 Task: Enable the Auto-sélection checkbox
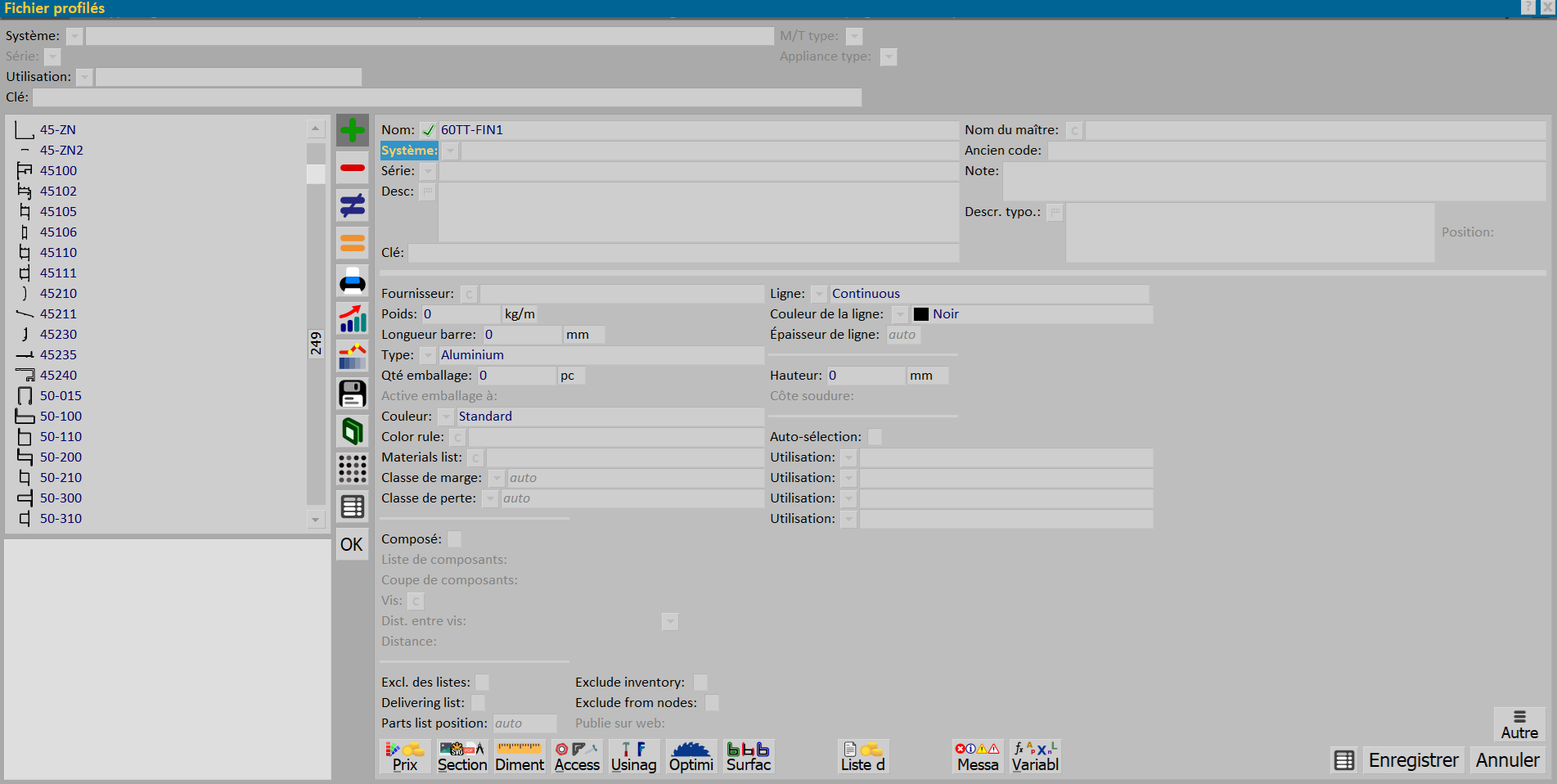tap(875, 437)
